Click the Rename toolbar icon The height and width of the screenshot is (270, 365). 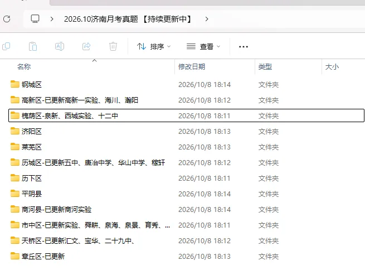click(60, 46)
